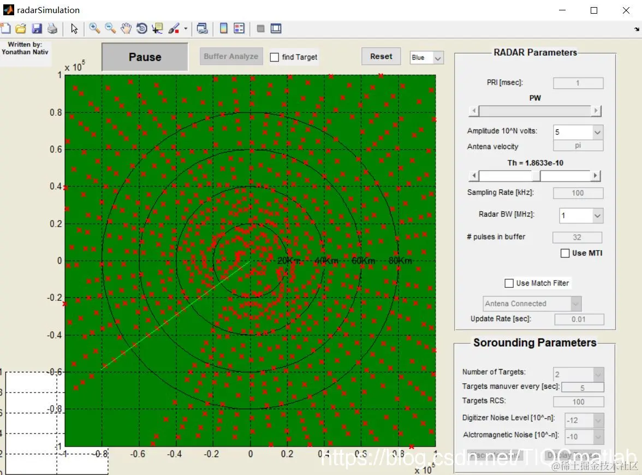Activate the Zoom Out magnifier tool

[x=110, y=28]
